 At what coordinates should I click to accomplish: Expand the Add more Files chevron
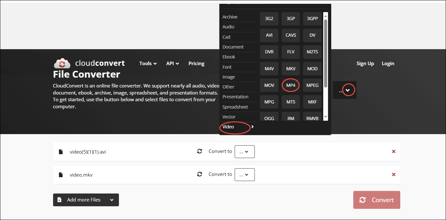[x=112, y=200]
